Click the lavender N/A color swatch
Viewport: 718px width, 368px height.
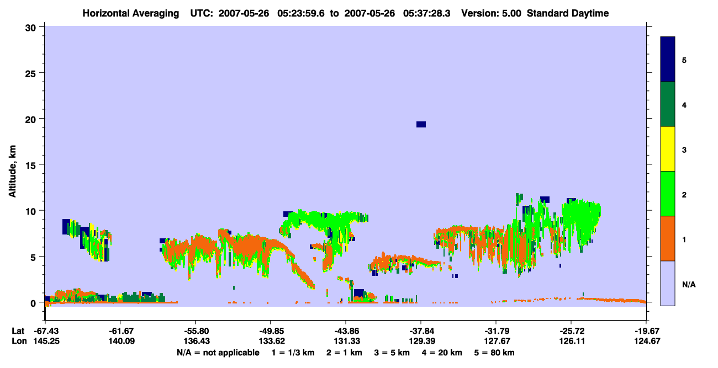pos(668,283)
